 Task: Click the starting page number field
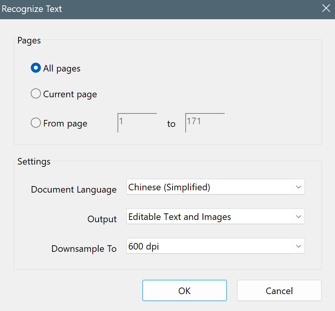pos(137,123)
